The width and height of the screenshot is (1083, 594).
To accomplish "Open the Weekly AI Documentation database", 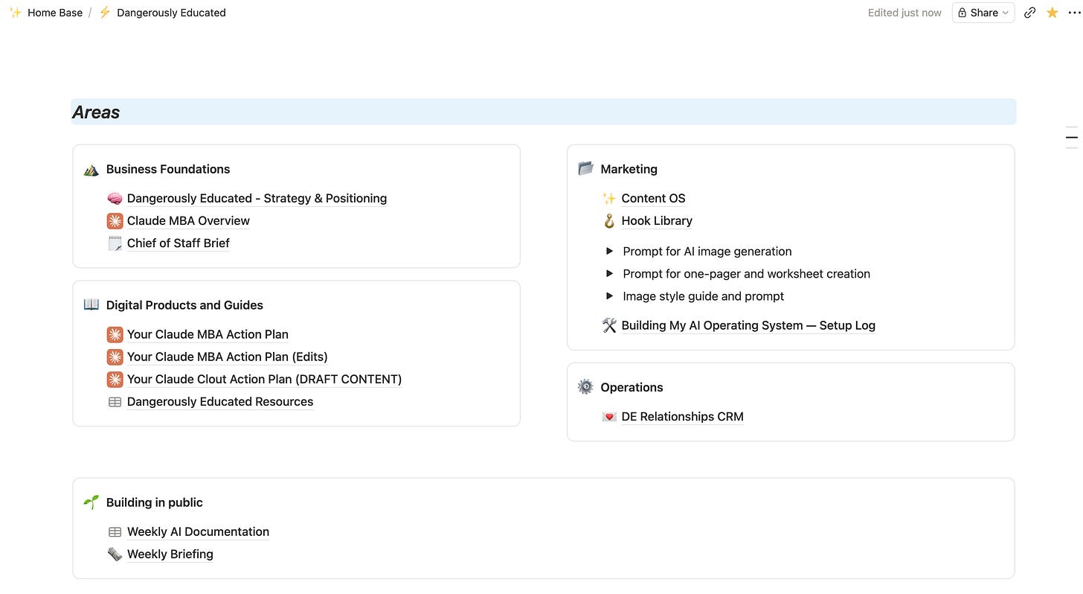I will (198, 532).
